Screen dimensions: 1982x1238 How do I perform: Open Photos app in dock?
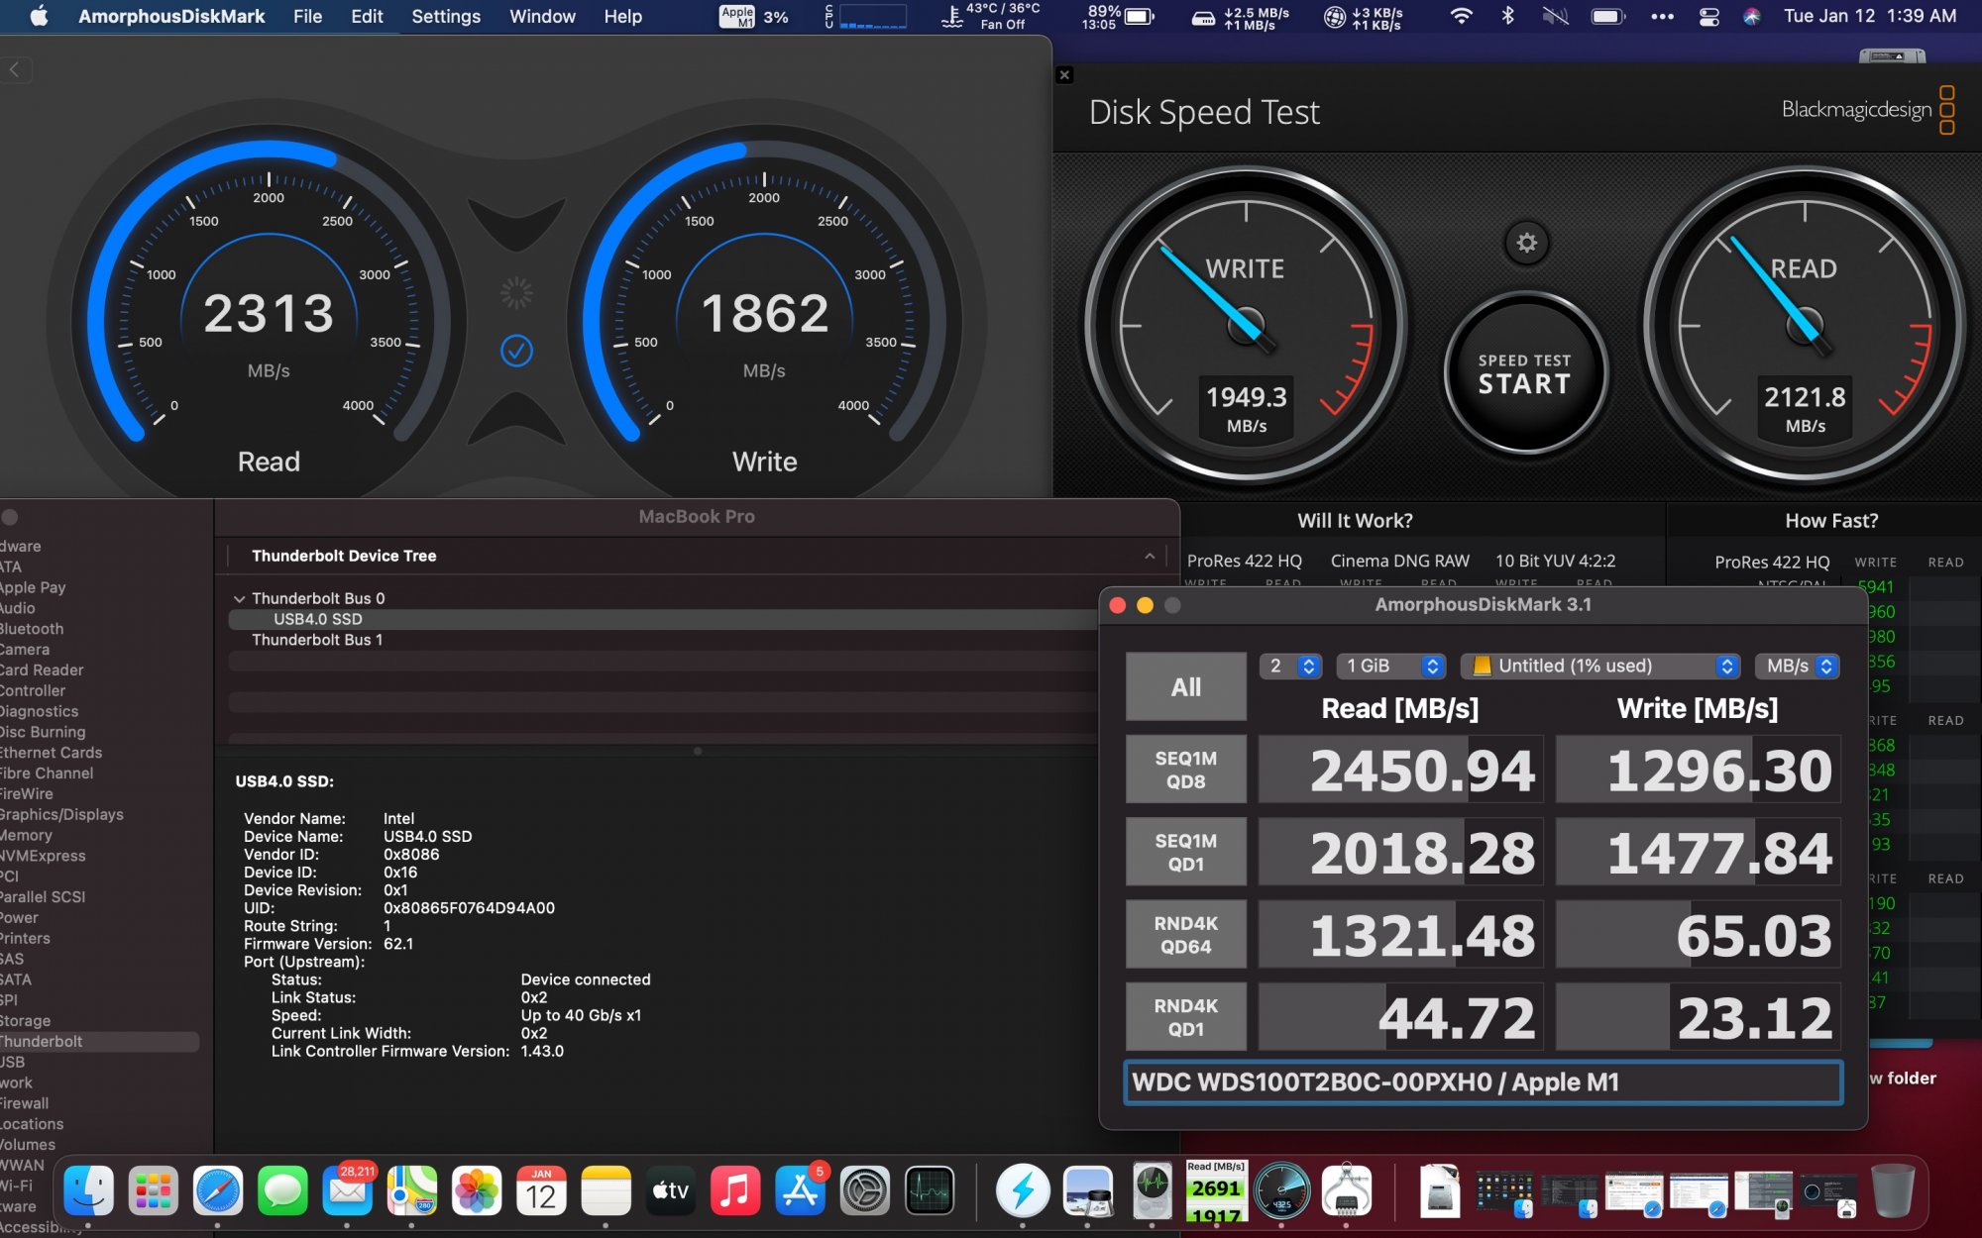pos(477,1190)
